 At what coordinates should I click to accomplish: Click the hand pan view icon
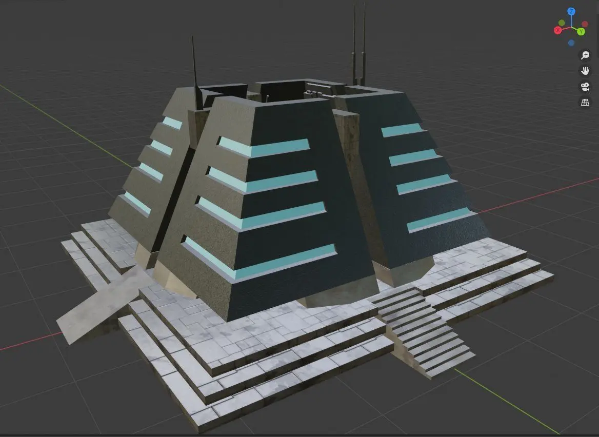(x=585, y=71)
